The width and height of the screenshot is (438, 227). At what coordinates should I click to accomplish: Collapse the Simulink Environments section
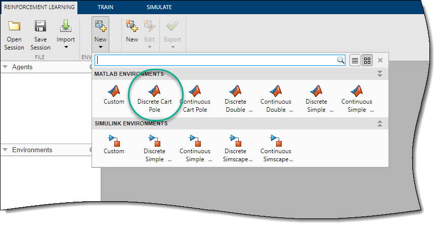pyautogui.click(x=380, y=123)
